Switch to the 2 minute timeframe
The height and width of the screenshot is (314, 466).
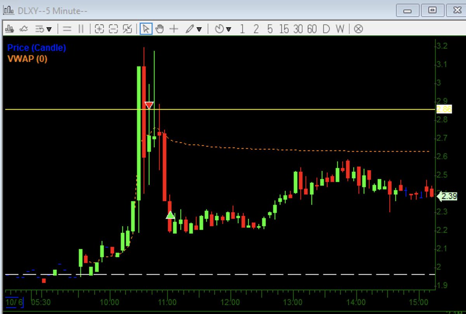coord(256,29)
